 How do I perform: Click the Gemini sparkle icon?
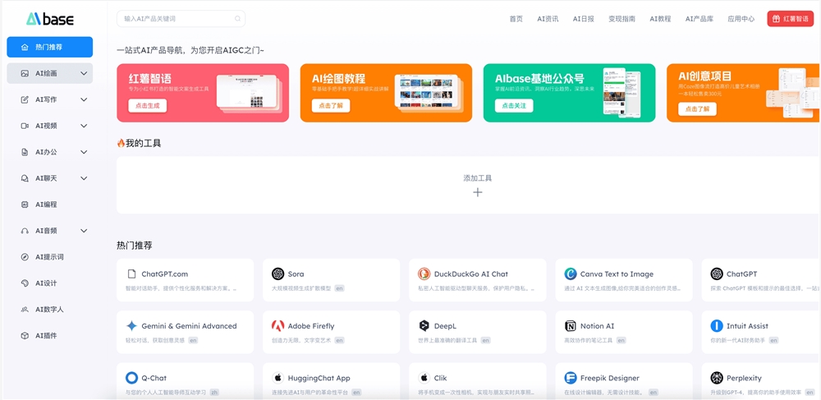(x=131, y=326)
